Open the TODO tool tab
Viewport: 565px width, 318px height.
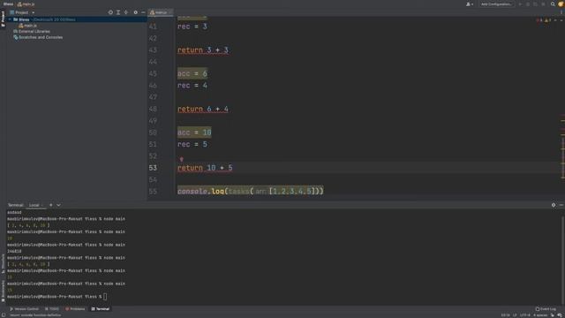tap(52, 308)
